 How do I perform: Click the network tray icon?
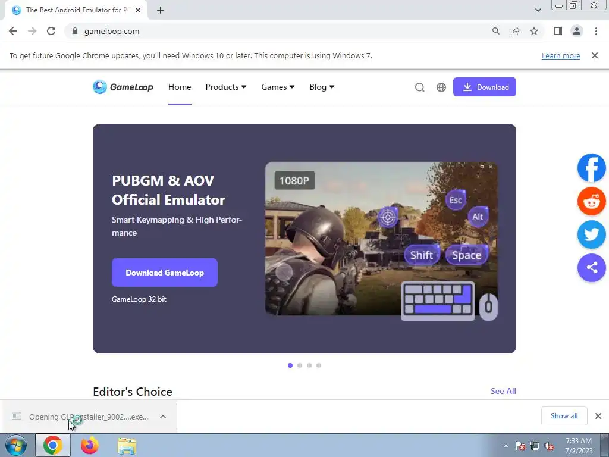pyautogui.click(x=535, y=446)
